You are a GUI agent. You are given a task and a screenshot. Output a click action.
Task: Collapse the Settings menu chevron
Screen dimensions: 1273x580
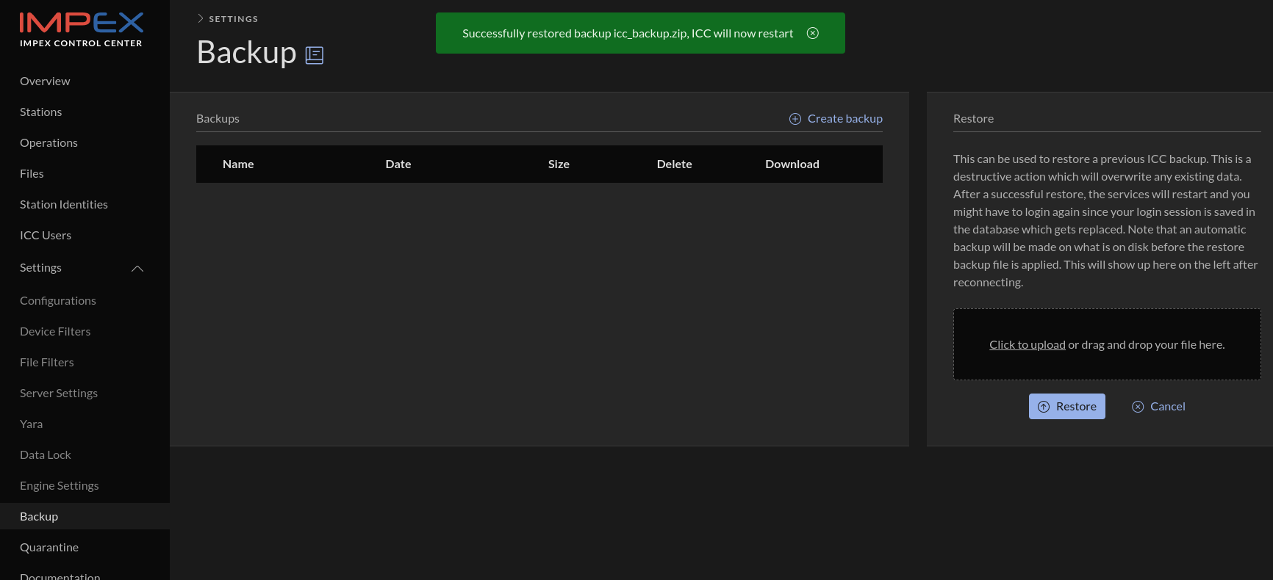point(137,268)
